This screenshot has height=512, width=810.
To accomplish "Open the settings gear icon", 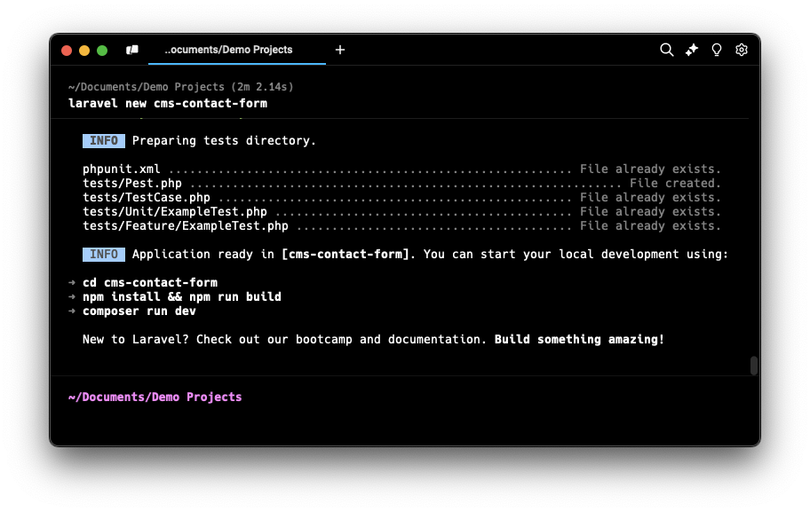I will tap(742, 50).
